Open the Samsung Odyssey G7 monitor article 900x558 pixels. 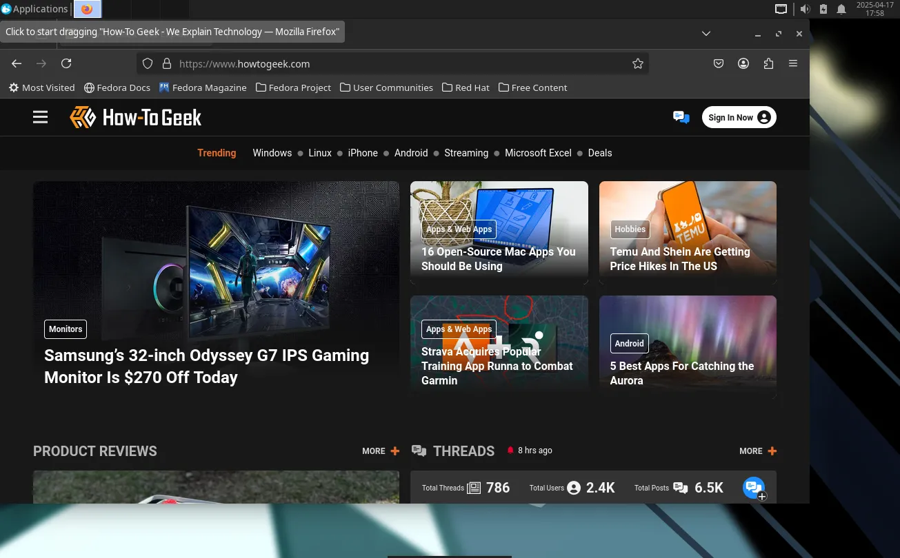tap(207, 366)
